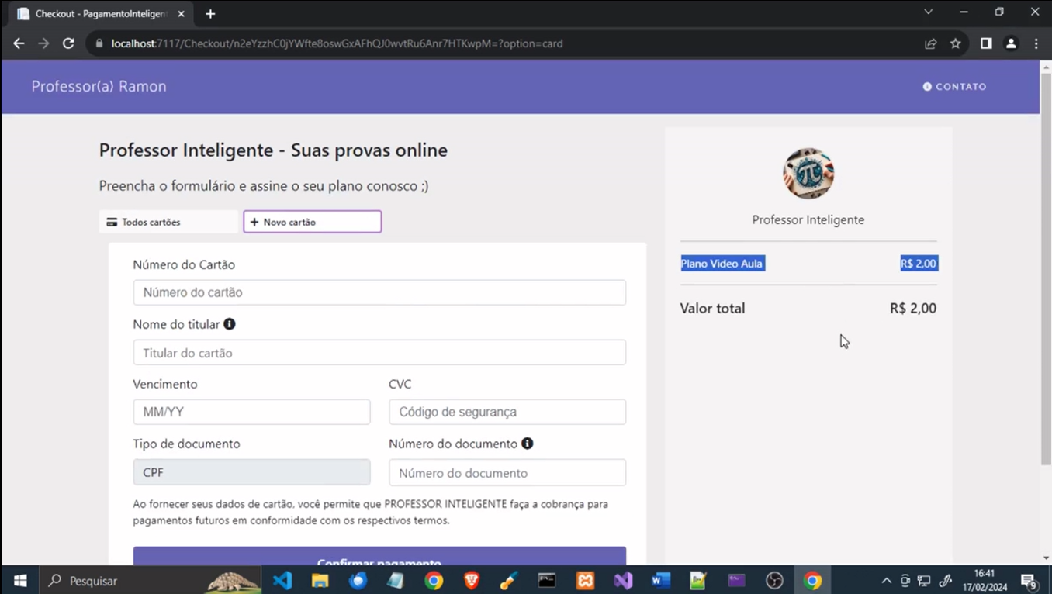Open the notification center icon
This screenshot has height=594, width=1052.
[1029, 581]
